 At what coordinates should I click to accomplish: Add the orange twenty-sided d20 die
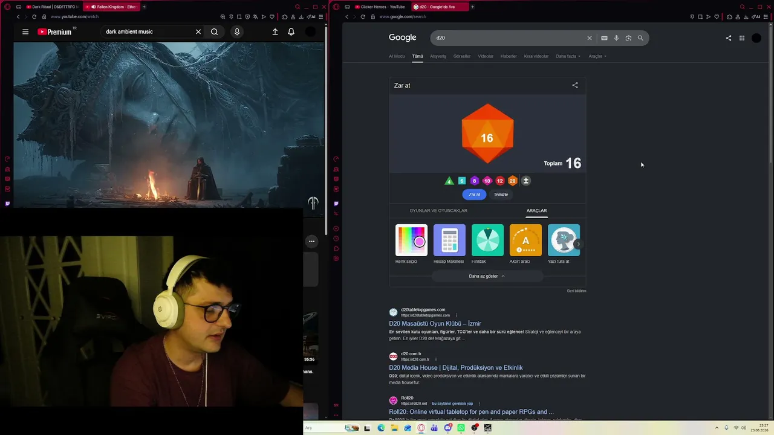tap(512, 181)
